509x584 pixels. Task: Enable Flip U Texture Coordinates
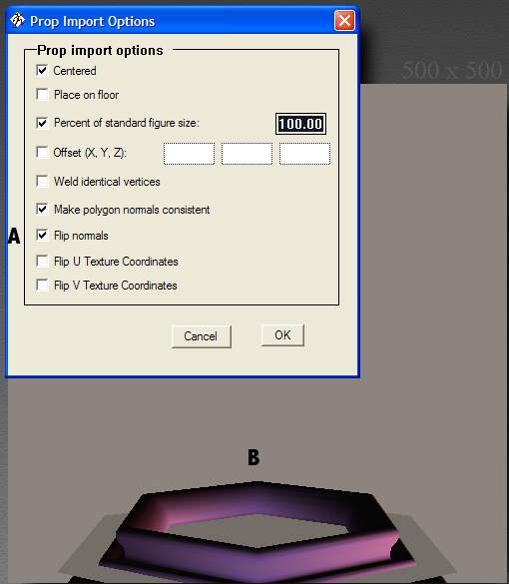42,262
